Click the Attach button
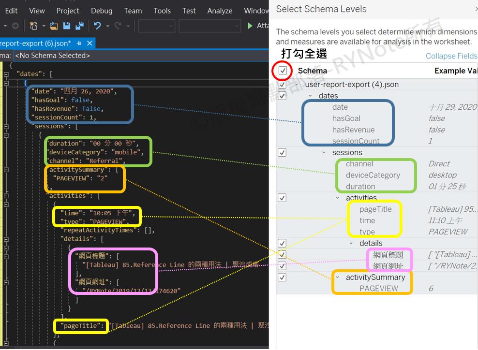 [x=264, y=26]
